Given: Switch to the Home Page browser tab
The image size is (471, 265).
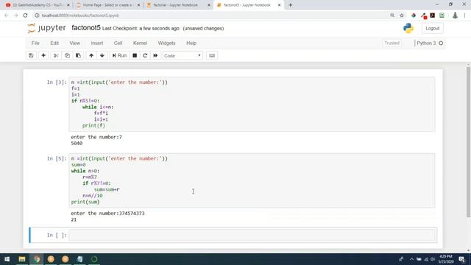Looking at the screenshot, I should 107,5.
